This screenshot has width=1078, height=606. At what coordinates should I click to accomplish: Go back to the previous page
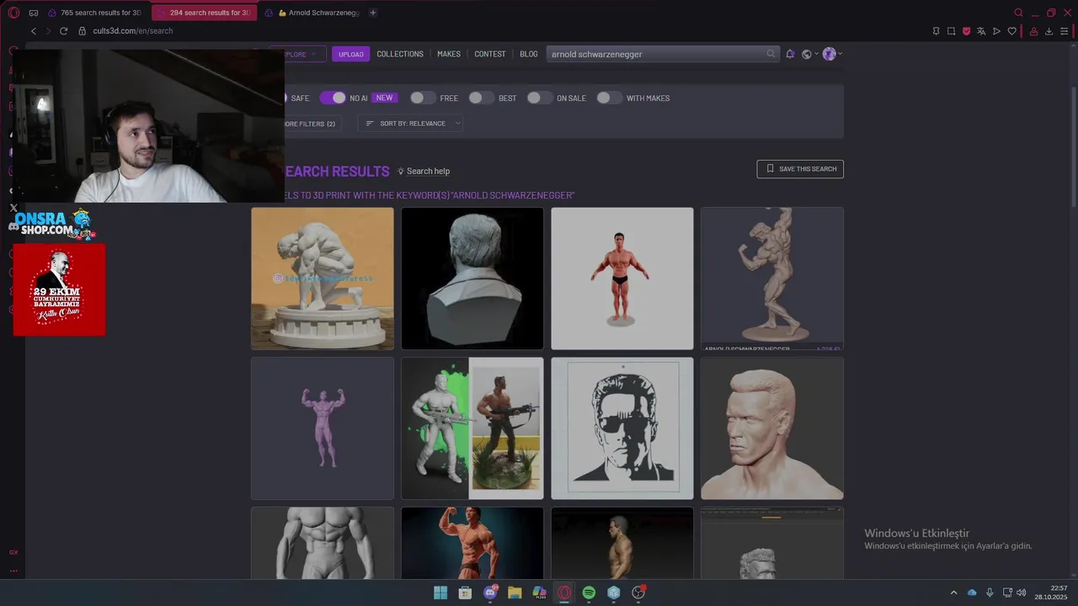point(34,31)
